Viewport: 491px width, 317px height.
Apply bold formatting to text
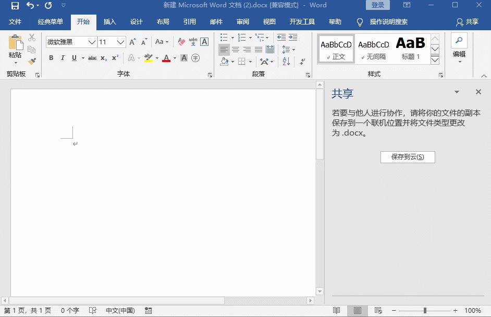tap(51, 58)
